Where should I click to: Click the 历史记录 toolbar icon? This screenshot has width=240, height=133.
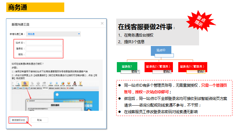coord(57,84)
